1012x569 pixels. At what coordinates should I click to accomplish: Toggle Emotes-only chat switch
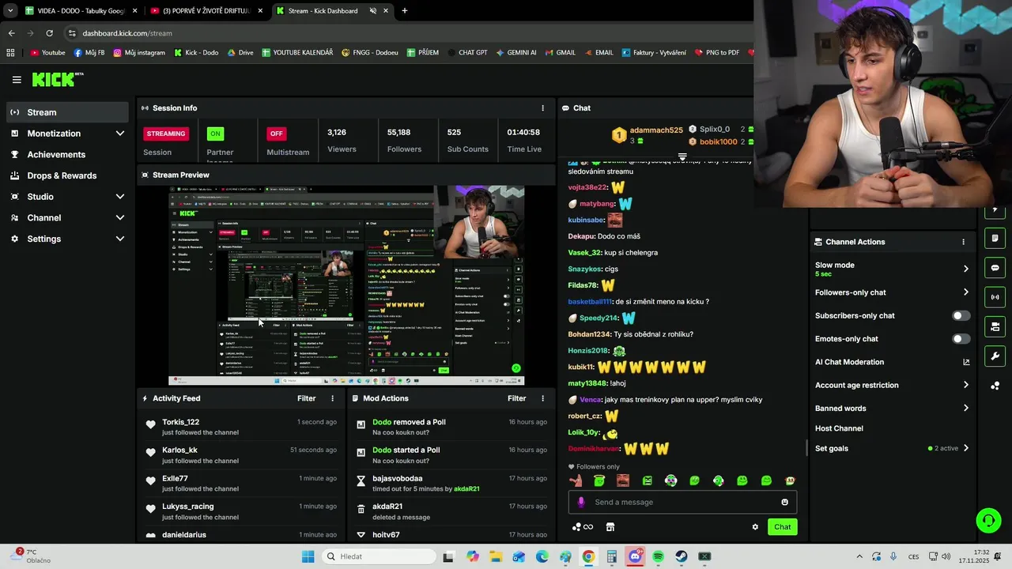(961, 339)
